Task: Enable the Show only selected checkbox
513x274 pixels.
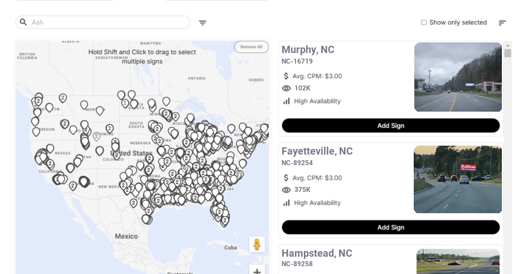Action: pyautogui.click(x=424, y=23)
